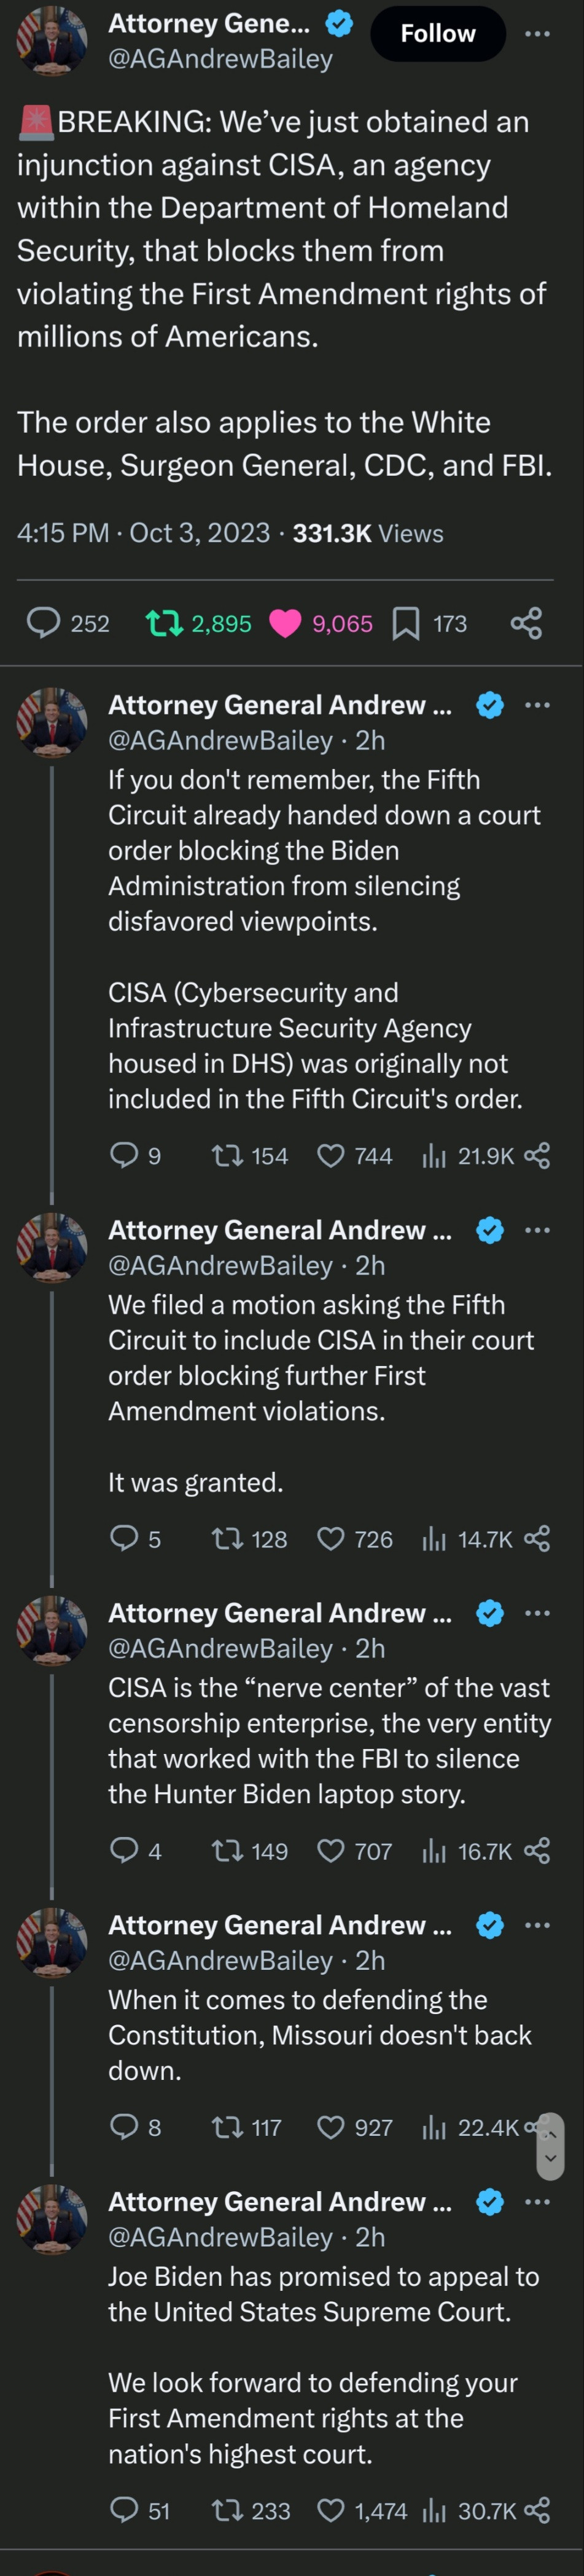Screen dimensions: 584x2576
Task: Click the scroll-down chevron pill
Action: (x=550, y=2158)
